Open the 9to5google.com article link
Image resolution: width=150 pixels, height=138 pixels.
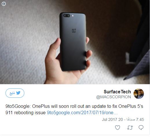click(x=82, y=113)
